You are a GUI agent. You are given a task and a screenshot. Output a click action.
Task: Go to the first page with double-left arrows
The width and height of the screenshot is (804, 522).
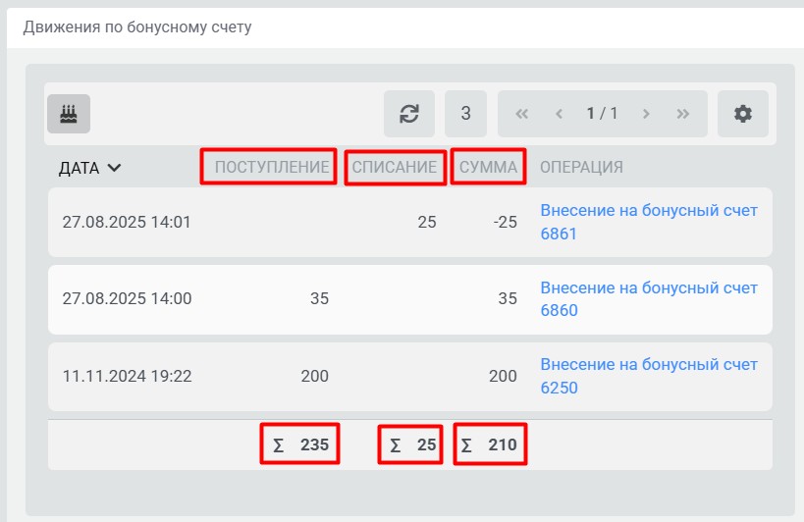[522, 114]
